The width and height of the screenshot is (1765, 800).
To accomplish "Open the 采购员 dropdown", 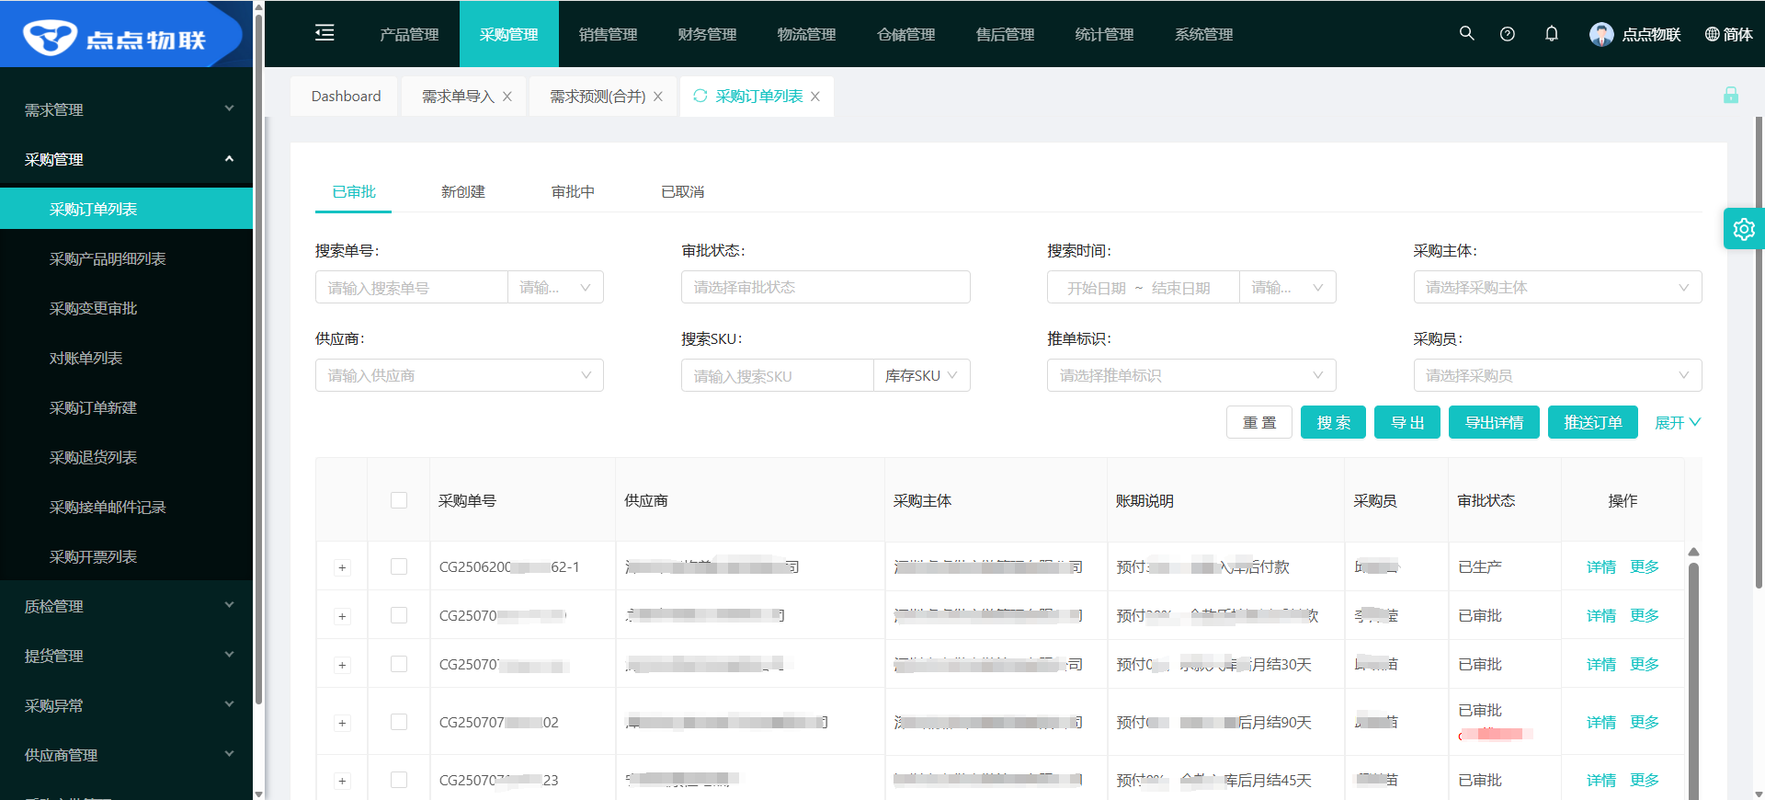I will 1557,375.
